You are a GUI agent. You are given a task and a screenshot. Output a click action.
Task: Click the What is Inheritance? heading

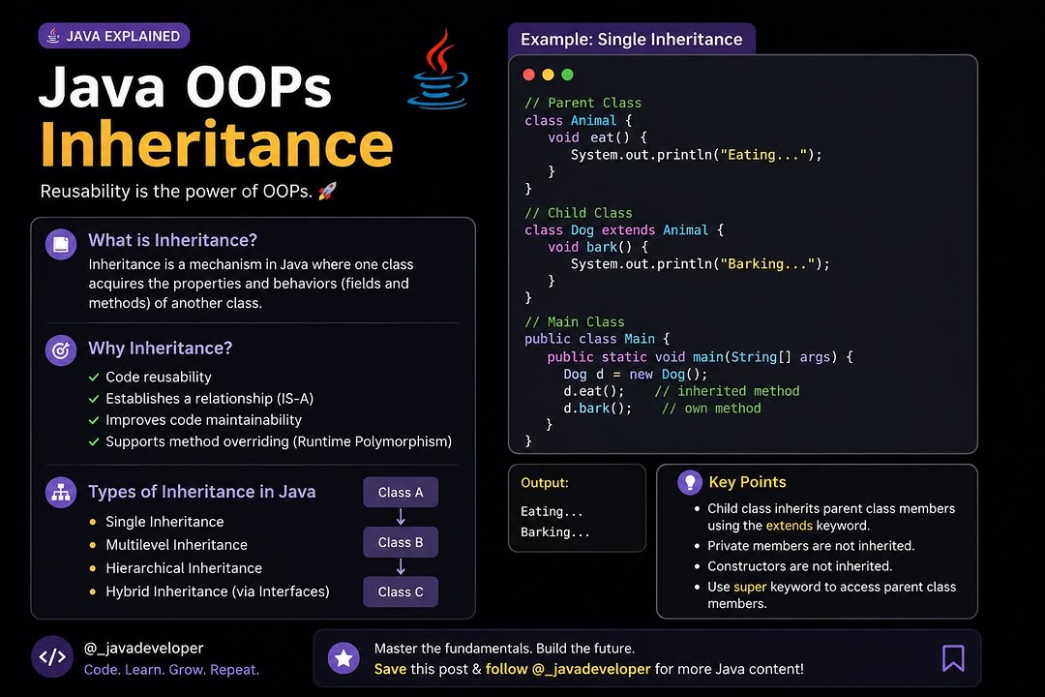172,240
